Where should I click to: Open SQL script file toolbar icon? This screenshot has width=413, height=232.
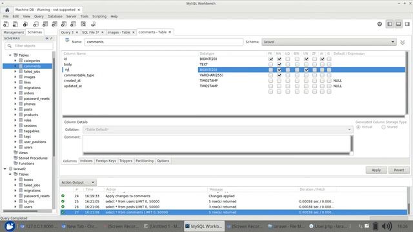pos(15,24)
